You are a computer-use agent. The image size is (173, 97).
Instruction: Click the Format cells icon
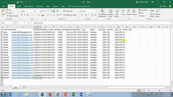click(x=134, y=11)
